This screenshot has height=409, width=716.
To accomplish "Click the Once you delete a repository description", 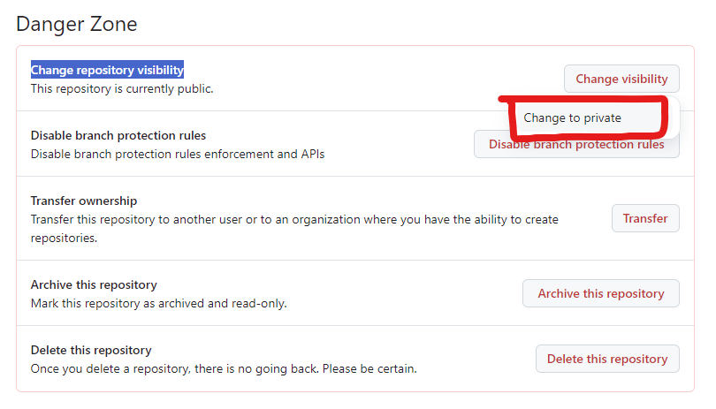I will [224, 369].
